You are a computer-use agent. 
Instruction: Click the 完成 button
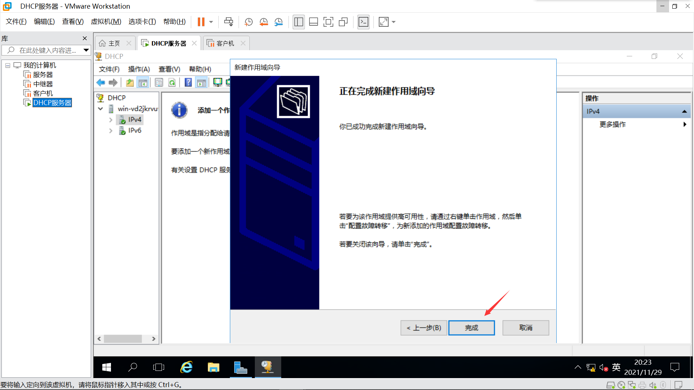[x=471, y=328]
